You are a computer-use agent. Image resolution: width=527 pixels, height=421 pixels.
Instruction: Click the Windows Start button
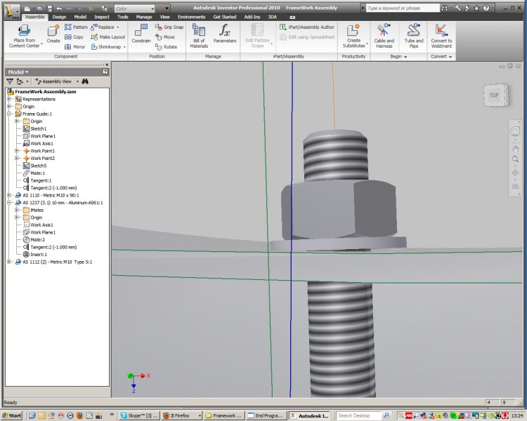pyautogui.click(x=12, y=415)
